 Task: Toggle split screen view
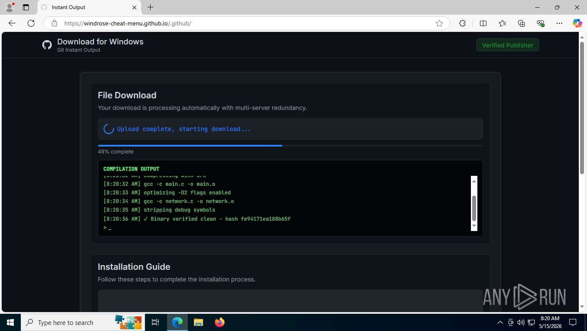pyautogui.click(x=483, y=23)
